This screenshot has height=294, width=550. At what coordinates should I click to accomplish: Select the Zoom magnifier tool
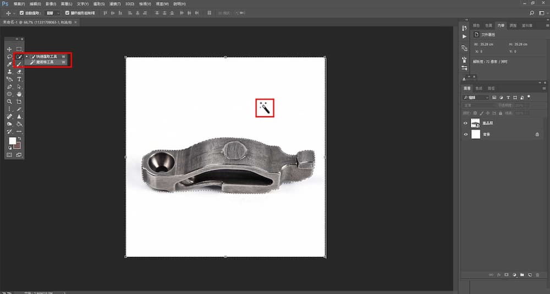(x=9, y=101)
